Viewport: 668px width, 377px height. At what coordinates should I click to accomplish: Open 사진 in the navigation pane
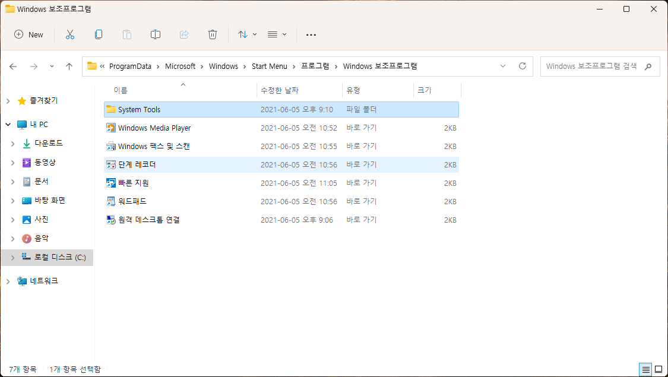42,220
